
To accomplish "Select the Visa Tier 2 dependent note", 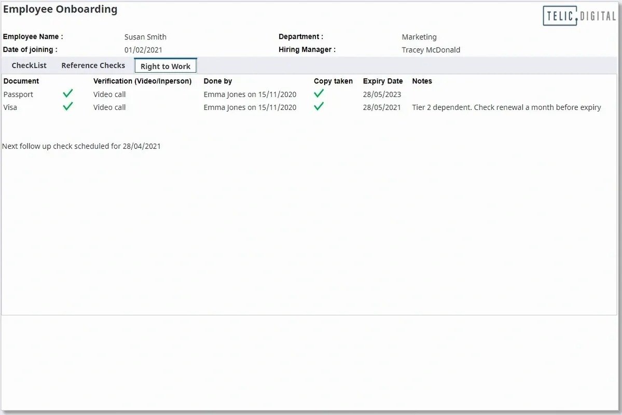I will pyautogui.click(x=506, y=107).
